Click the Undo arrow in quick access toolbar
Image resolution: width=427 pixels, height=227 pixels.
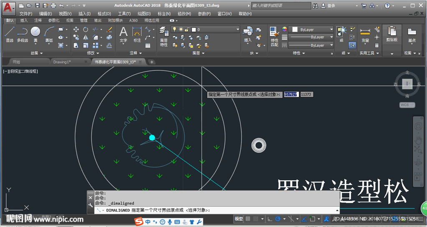(62, 5)
